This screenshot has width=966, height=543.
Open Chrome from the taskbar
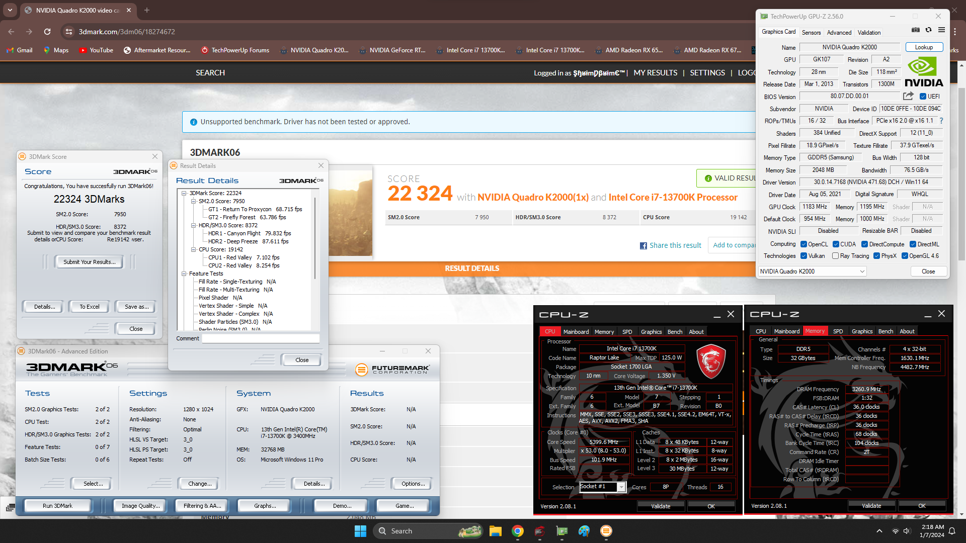518,531
